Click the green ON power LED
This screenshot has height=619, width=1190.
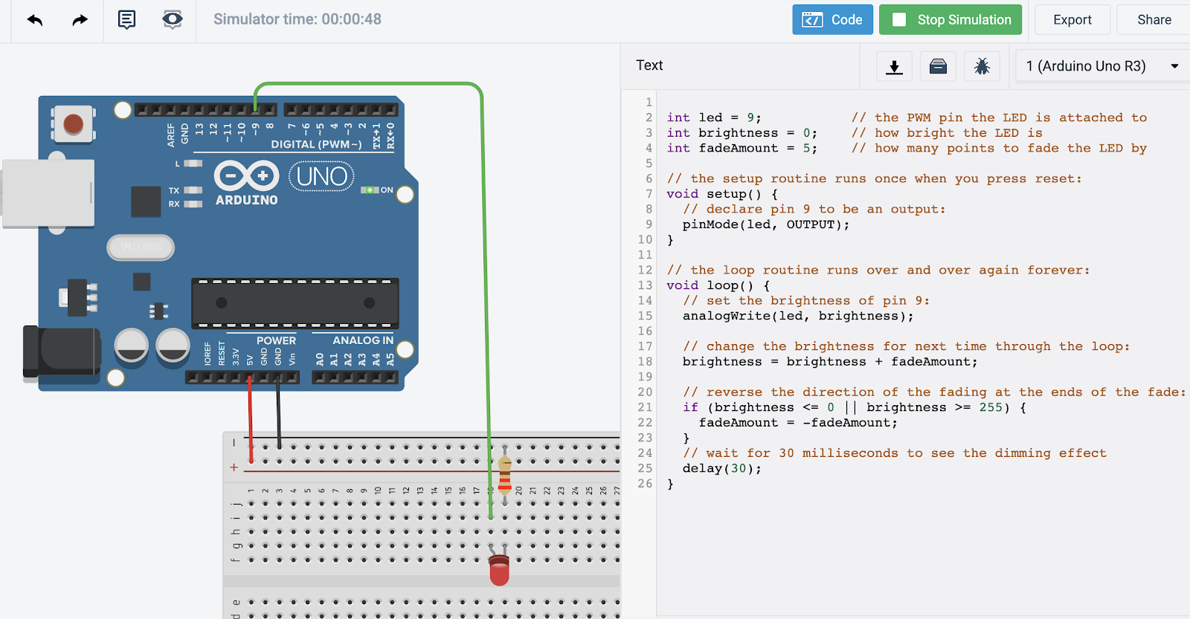[x=370, y=190]
